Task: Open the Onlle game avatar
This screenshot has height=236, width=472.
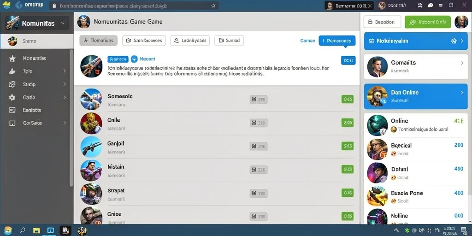Action: pyautogui.click(x=91, y=123)
